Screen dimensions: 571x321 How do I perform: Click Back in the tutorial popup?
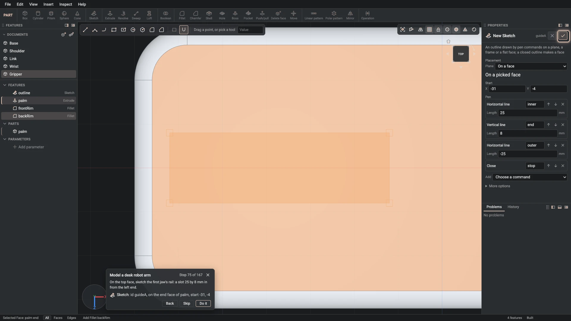(x=170, y=303)
